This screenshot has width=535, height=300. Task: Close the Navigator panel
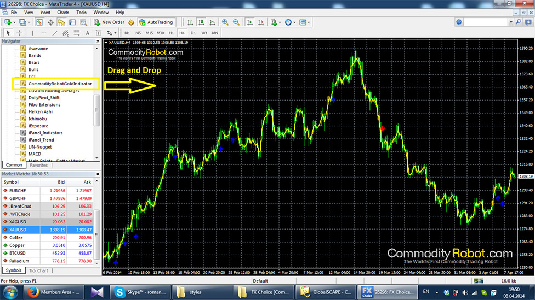(x=98, y=41)
